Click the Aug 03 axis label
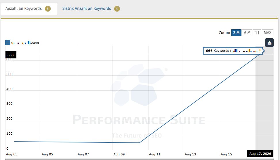280x160 pixels. [12, 154]
